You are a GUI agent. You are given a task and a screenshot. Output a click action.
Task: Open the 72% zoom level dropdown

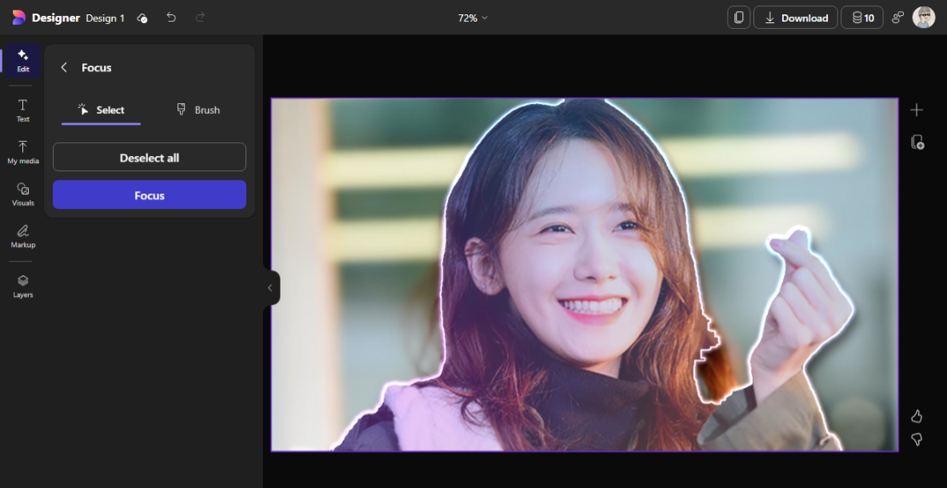coord(472,17)
